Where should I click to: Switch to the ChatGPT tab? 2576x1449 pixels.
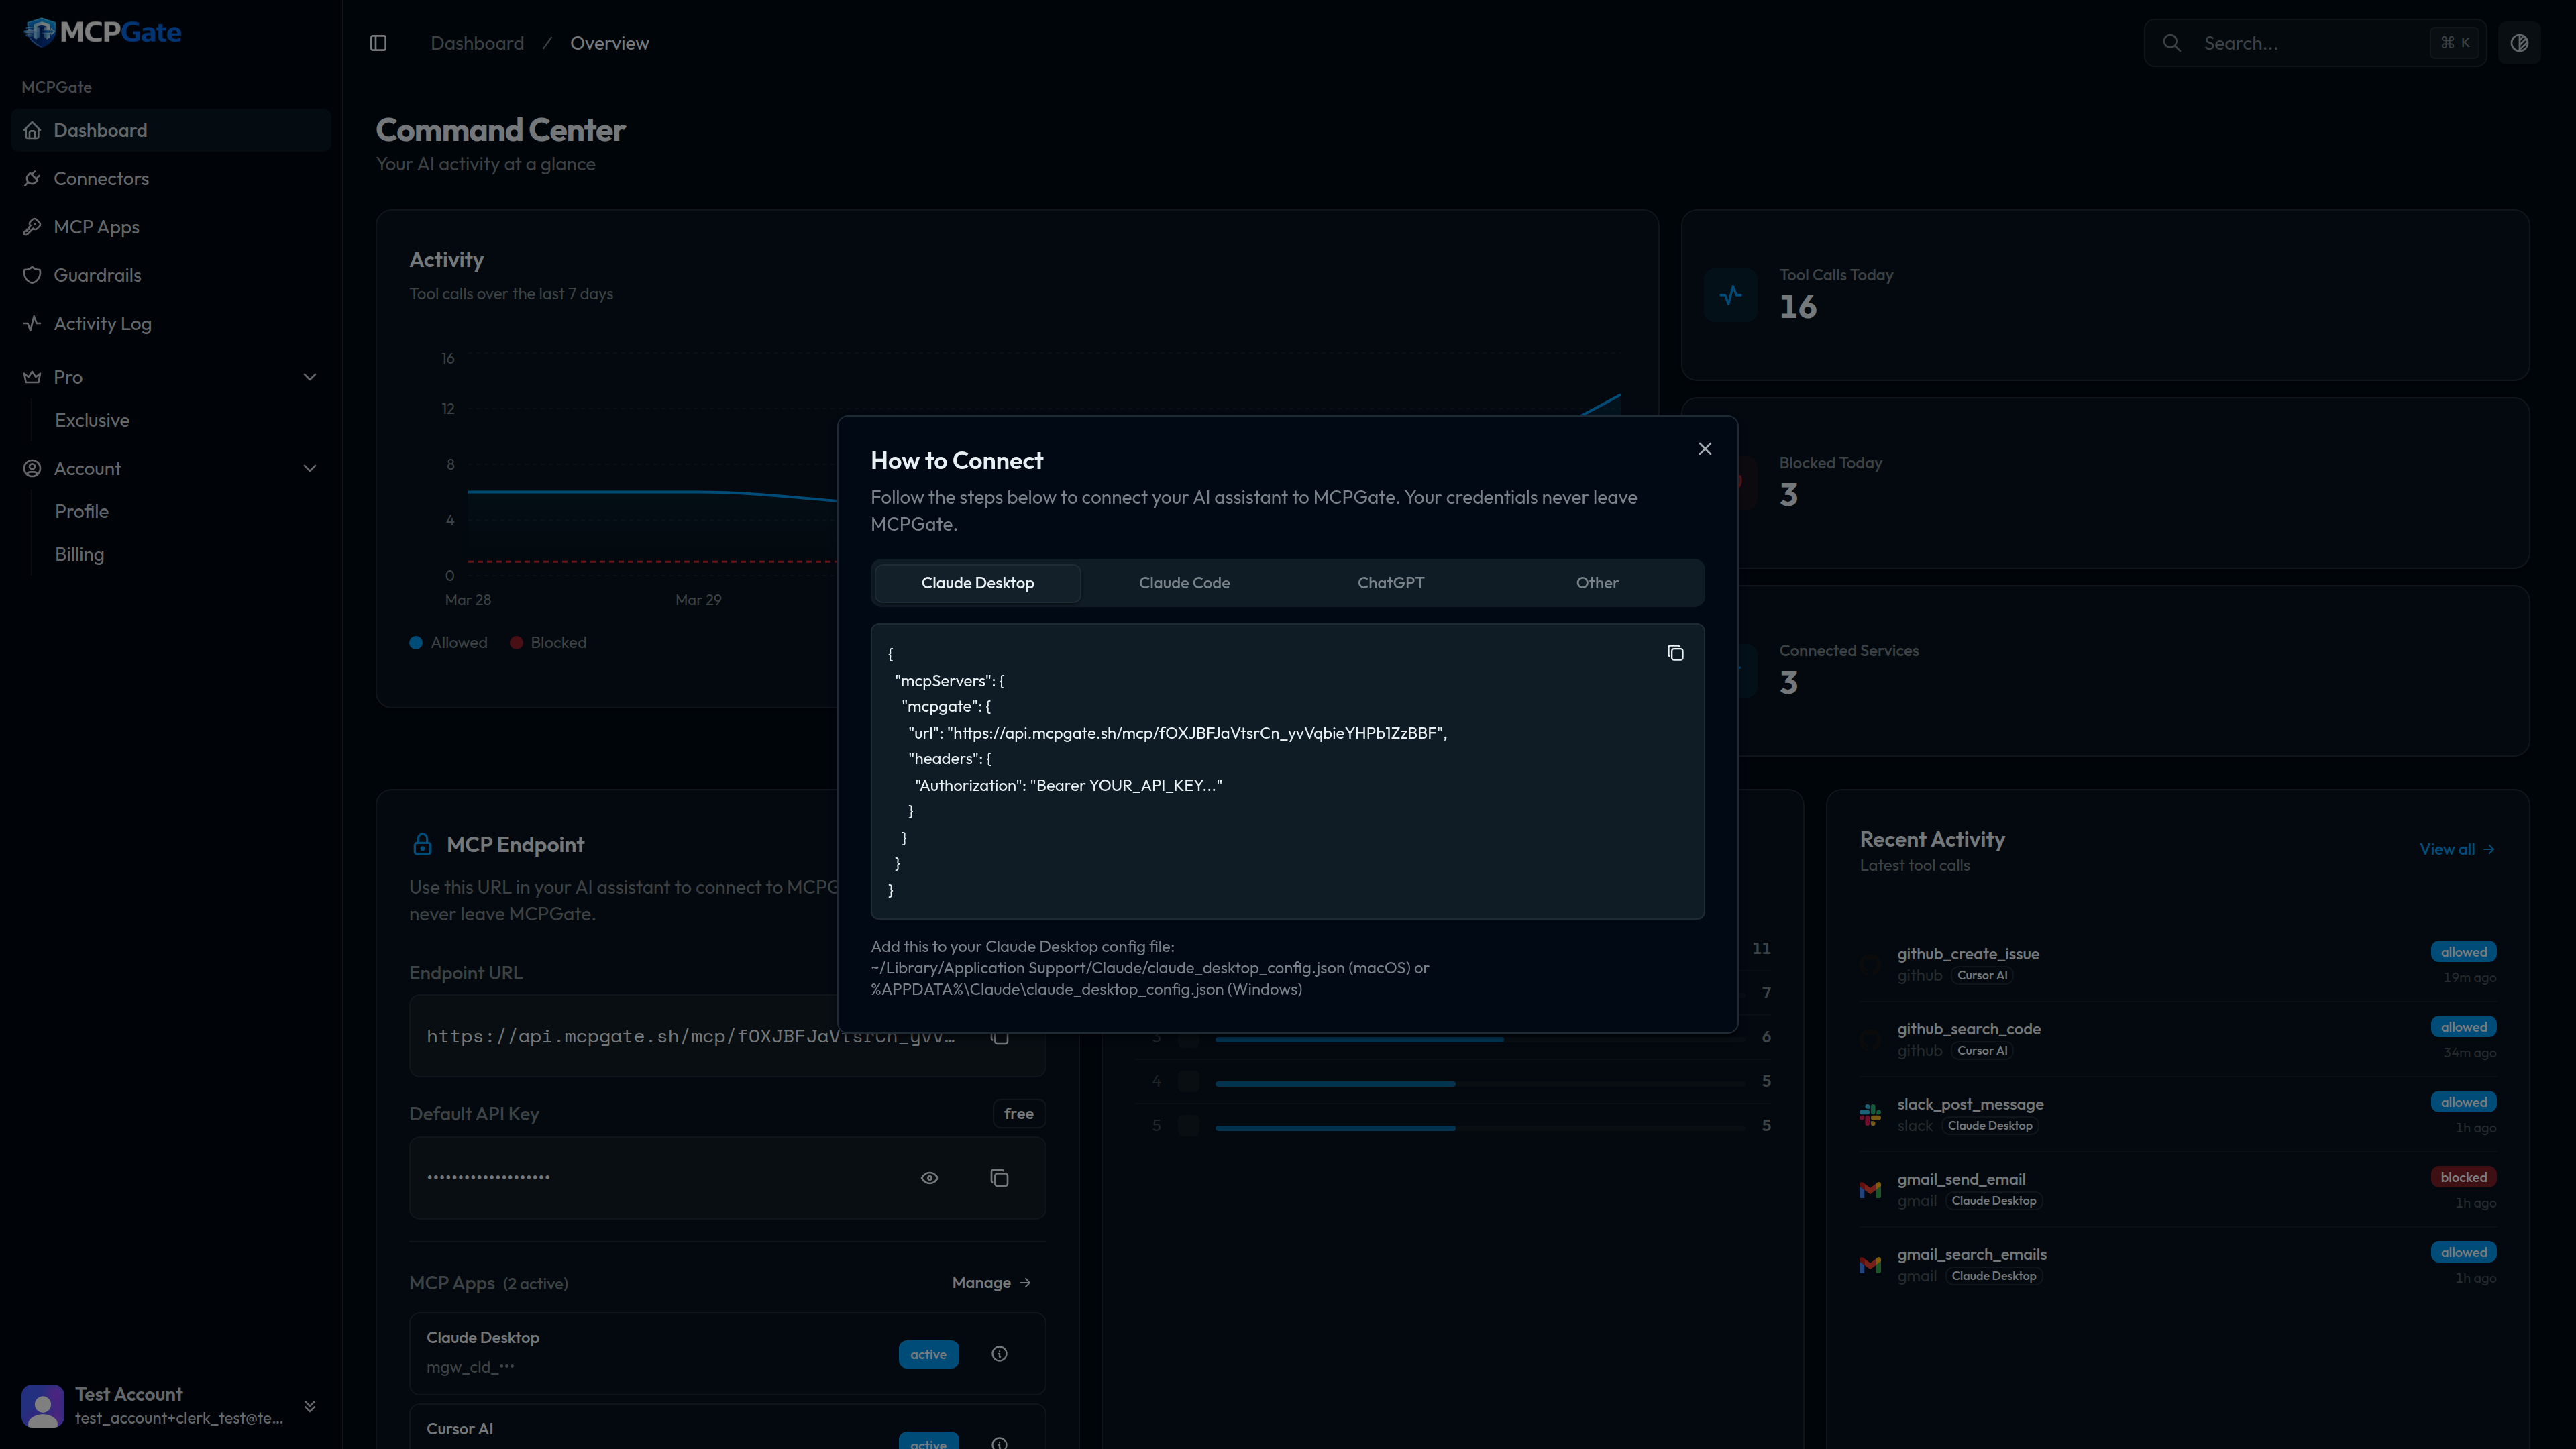point(1390,582)
